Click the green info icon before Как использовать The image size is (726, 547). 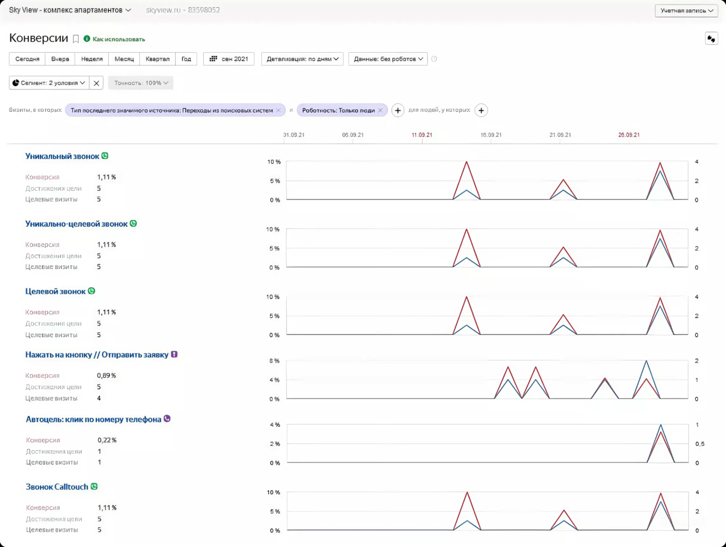87,39
